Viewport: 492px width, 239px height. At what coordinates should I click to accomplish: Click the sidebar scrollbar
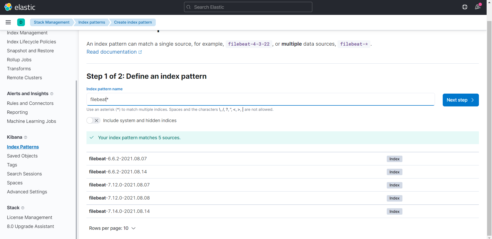[76, 160]
